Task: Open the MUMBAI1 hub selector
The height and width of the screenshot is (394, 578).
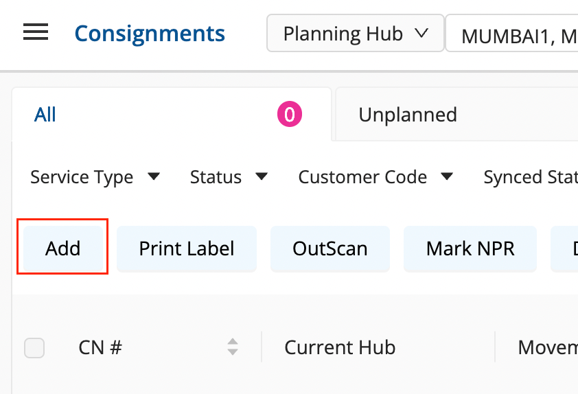Action: [518, 36]
